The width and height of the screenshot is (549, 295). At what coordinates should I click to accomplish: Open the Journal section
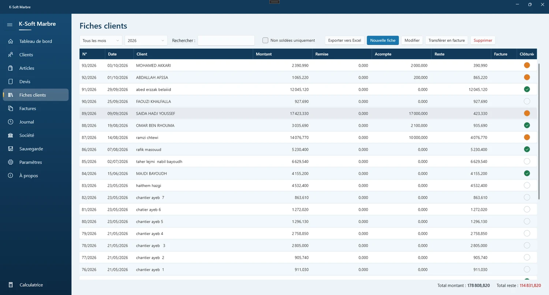click(x=36, y=122)
